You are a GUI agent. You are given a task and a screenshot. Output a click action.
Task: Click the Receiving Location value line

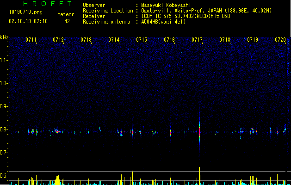coord(206,11)
